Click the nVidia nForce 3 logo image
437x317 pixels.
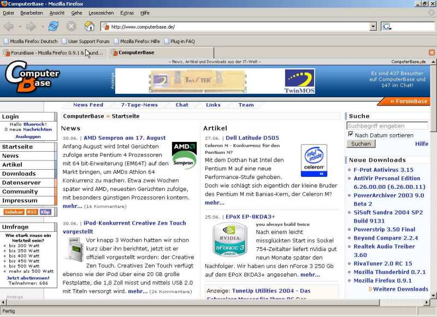(229, 240)
